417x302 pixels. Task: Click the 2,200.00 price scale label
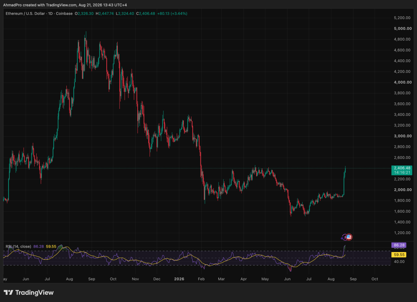point(403,179)
